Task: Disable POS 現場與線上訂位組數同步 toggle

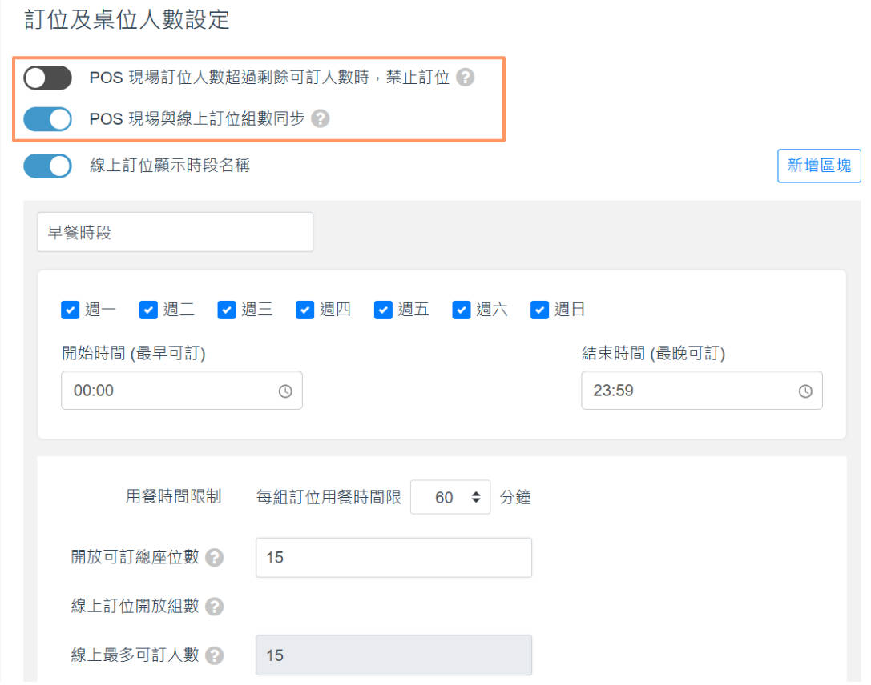Action: [47, 119]
